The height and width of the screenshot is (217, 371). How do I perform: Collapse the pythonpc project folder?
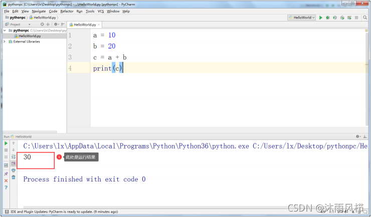point(5,30)
